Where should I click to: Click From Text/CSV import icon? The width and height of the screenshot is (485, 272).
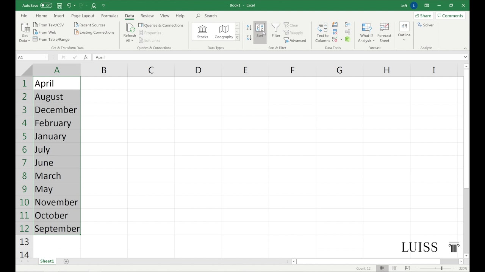35,25
